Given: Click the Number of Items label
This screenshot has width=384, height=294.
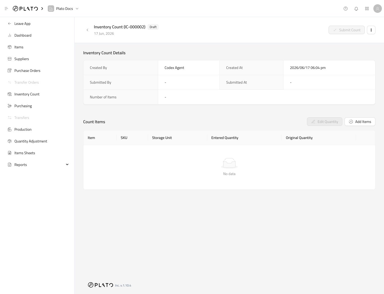Looking at the screenshot, I should (x=103, y=97).
